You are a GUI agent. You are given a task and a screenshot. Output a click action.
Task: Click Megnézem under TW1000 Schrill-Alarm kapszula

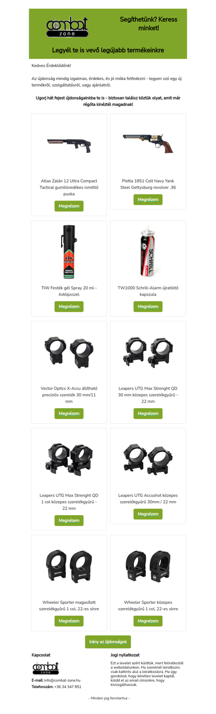tap(148, 306)
